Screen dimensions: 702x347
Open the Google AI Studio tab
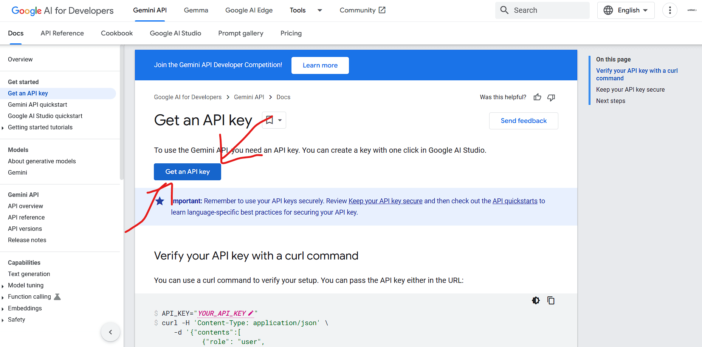click(x=175, y=33)
